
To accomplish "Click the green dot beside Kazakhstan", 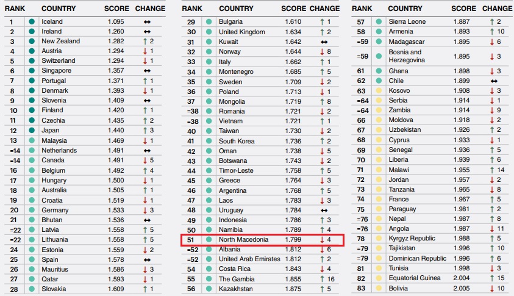I will coord(209,289).
